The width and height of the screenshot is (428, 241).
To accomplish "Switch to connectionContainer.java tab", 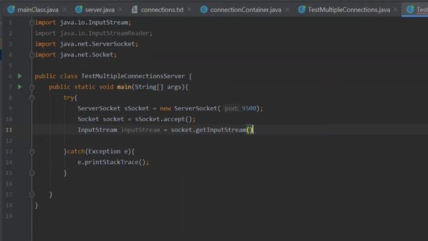I will point(245,10).
